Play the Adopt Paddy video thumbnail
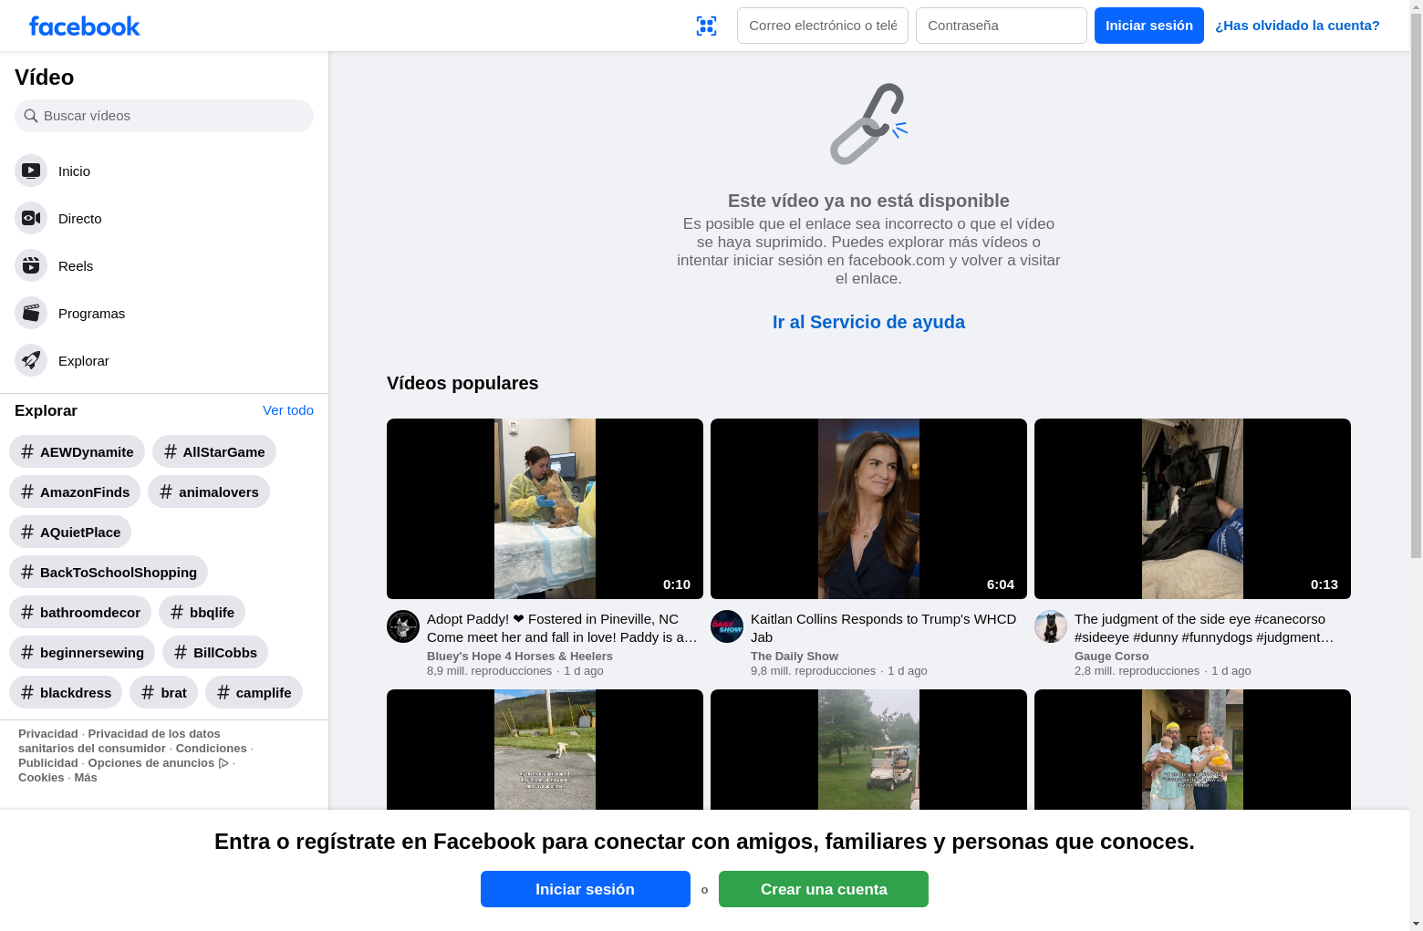Image resolution: width=1423 pixels, height=931 pixels. coord(545,509)
